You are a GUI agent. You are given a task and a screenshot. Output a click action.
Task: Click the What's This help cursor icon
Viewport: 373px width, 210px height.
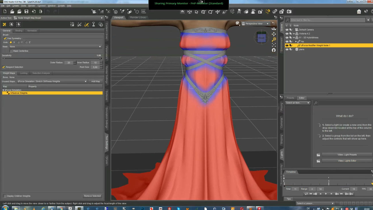click(x=366, y=11)
